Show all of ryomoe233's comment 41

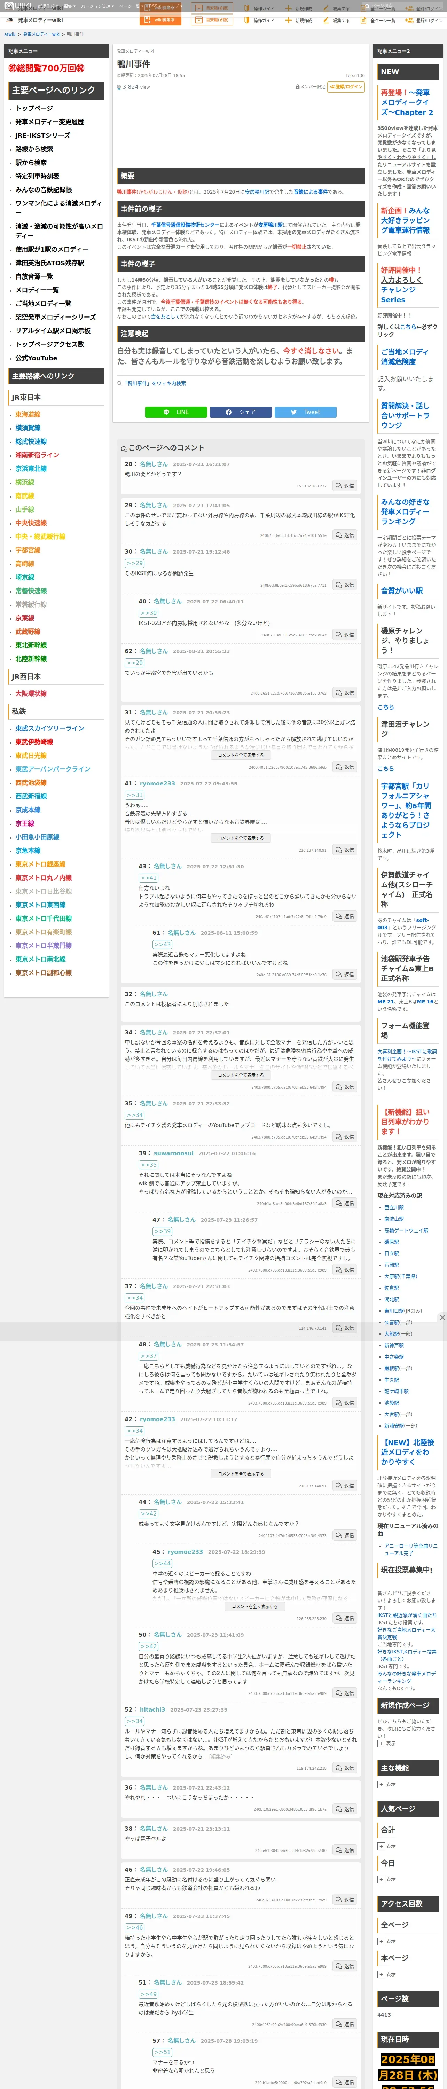(240, 838)
